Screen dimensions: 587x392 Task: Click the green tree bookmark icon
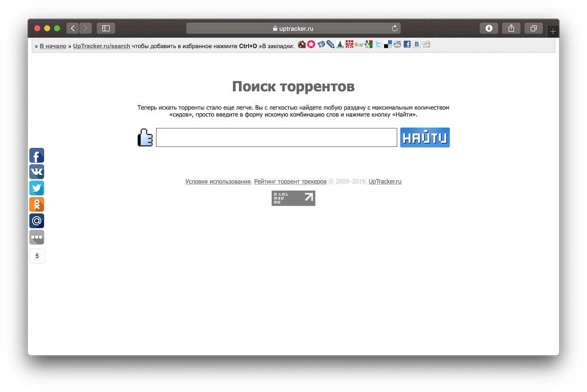(340, 44)
